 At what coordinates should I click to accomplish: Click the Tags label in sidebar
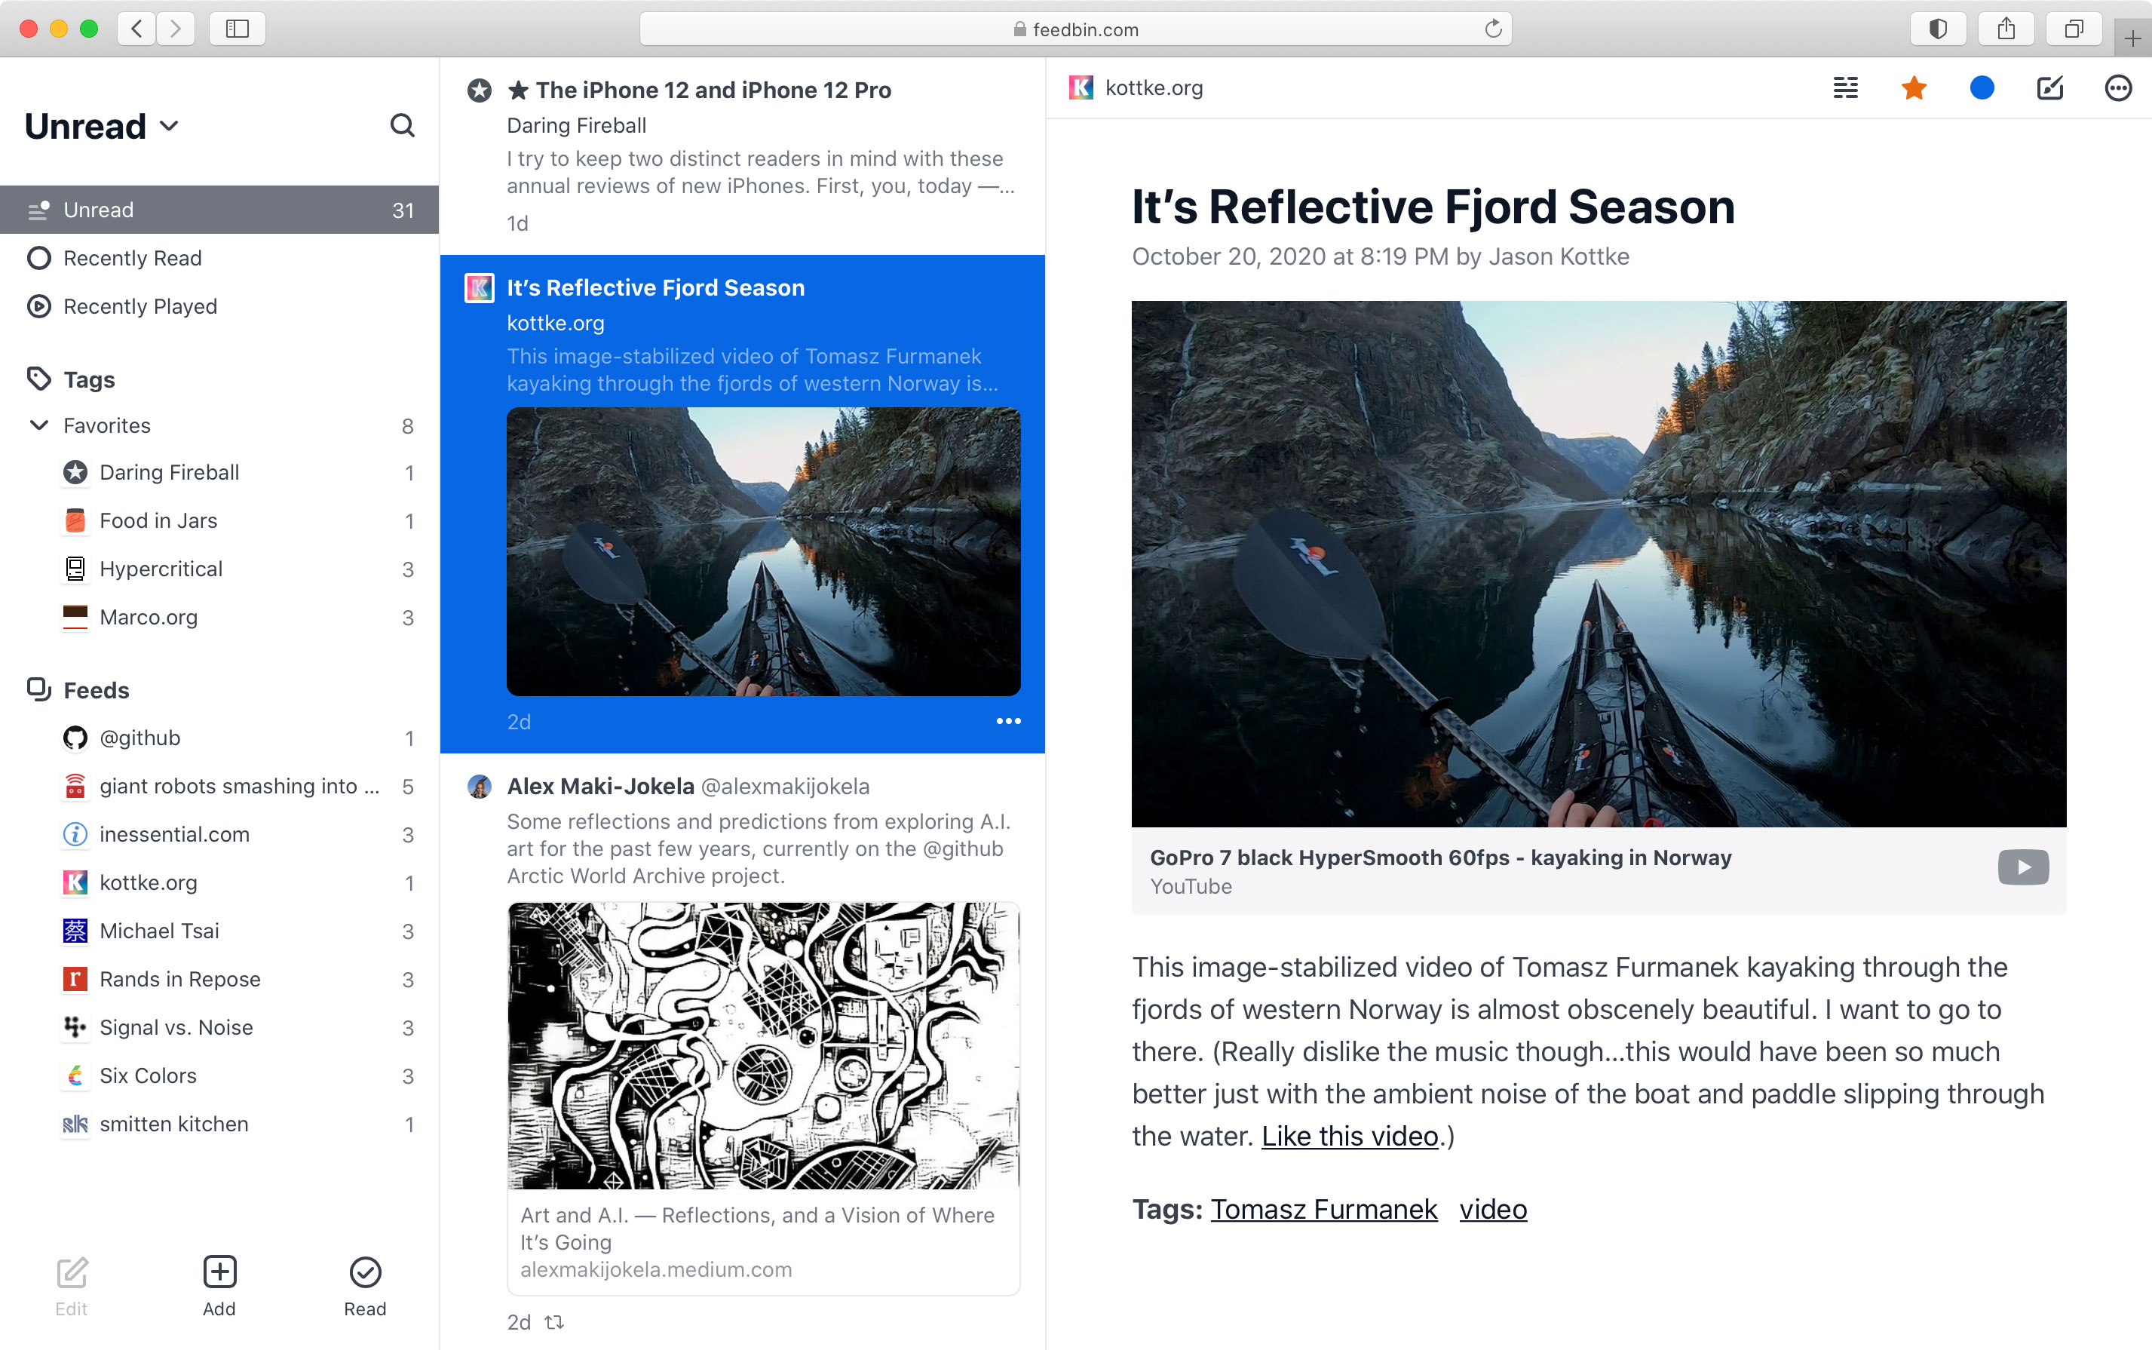[90, 379]
